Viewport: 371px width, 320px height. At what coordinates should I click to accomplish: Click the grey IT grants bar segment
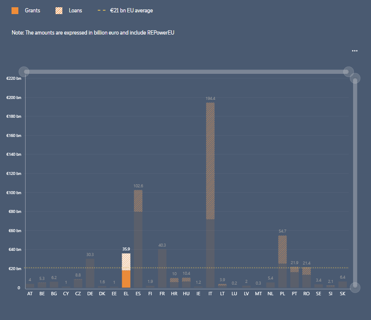click(x=210, y=253)
